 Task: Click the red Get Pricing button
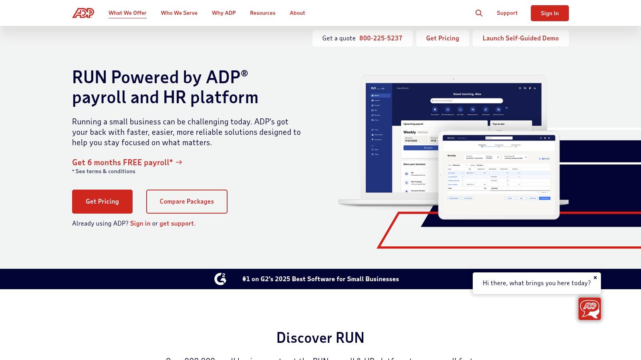pyautogui.click(x=102, y=202)
